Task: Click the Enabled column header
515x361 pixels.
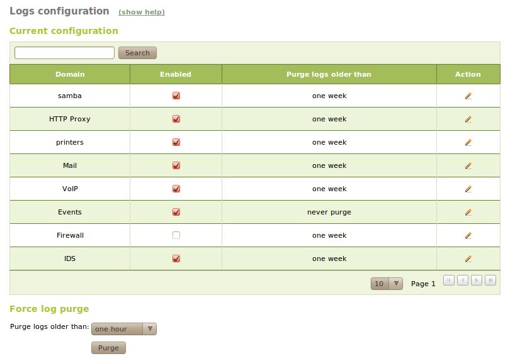Action: pyautogui.click(x=176, y=74)
